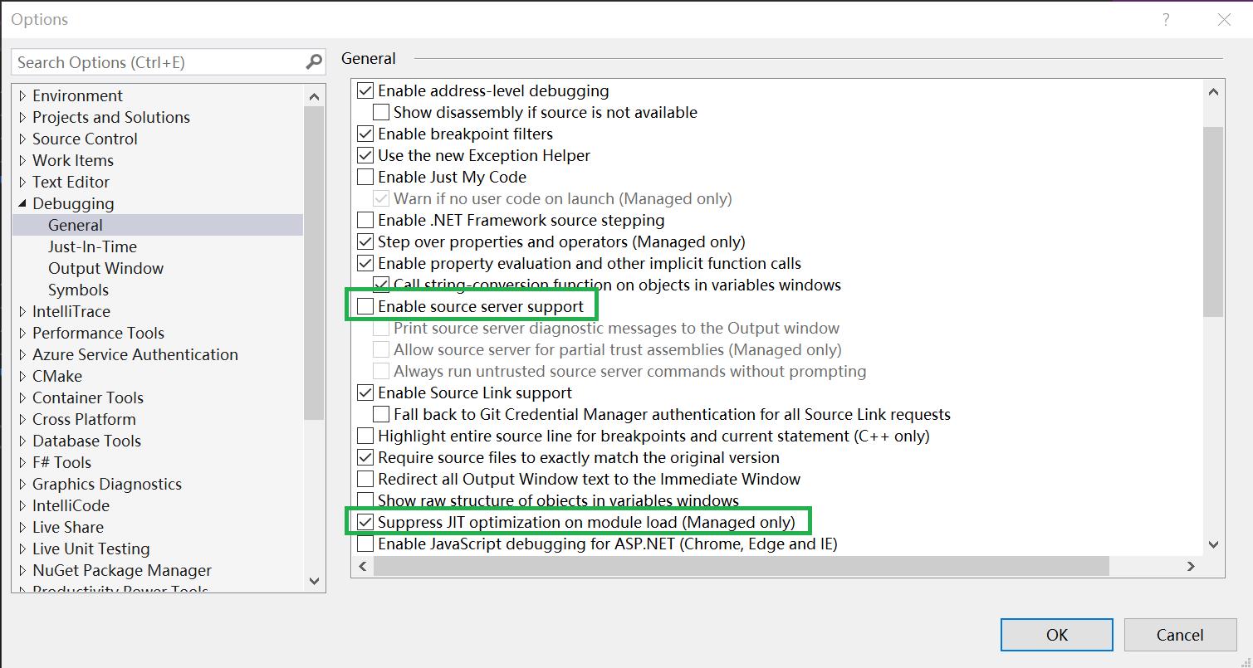
Task: Expand the Container Tools node
Action: (x=22, y=398)
